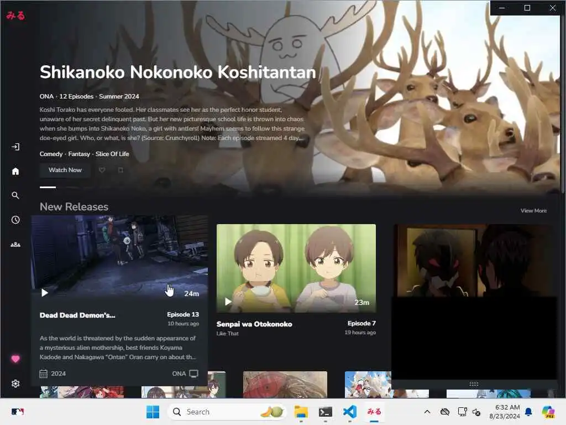Open the notifications bell icon
Viewport: 566px width, 425px height.
[528, 412]
